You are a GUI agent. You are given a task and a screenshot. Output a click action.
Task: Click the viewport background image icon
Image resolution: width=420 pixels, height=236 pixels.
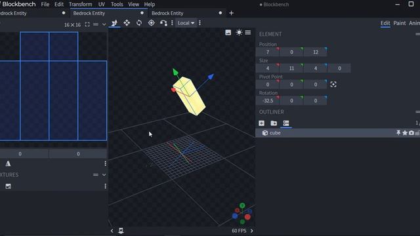[x=228, y=33]
